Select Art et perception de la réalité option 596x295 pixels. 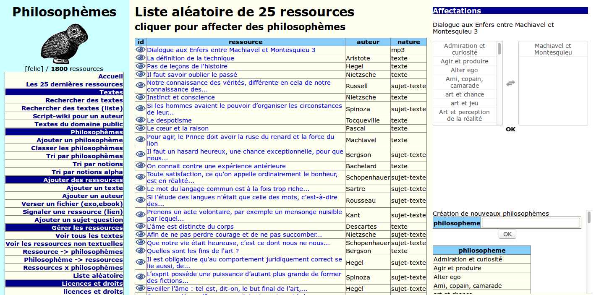465,115
